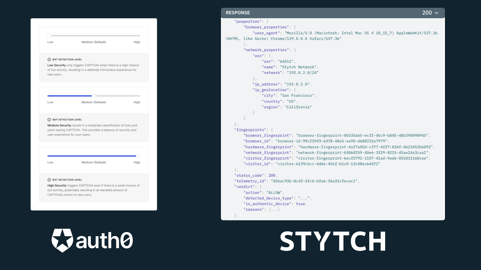Toggle the Medium Security bot detection level
The image size is (481, 270).
tap(94, 95)
